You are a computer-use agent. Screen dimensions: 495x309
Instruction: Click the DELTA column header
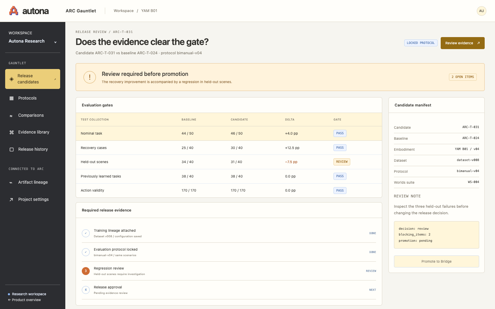coord(290,119)
